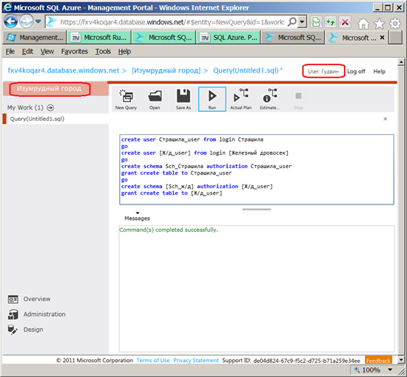The image size is (407, 377).
Task: Open the Help menu in menu bar
Action: pos(124,51)
